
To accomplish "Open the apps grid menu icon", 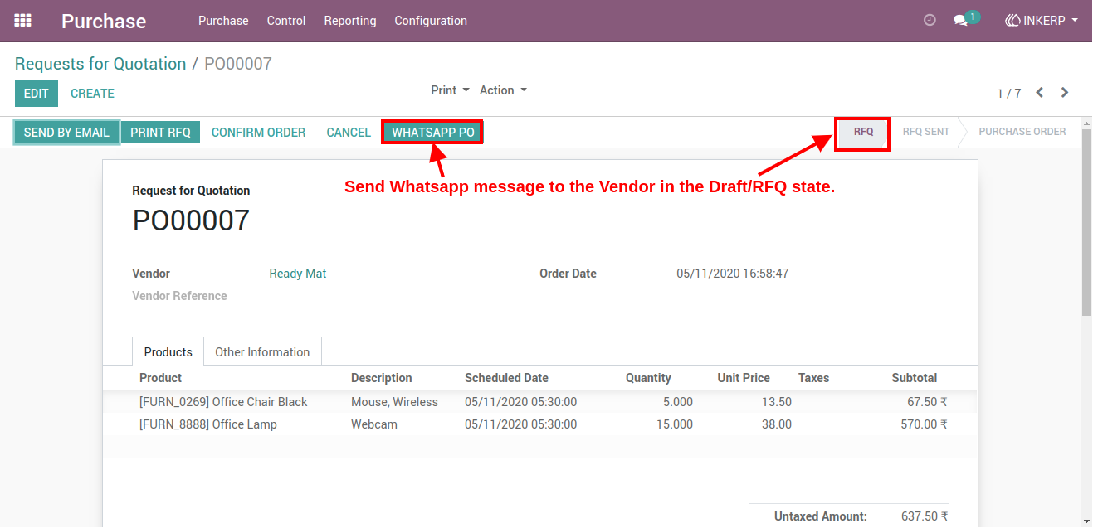I will [23, 21].
